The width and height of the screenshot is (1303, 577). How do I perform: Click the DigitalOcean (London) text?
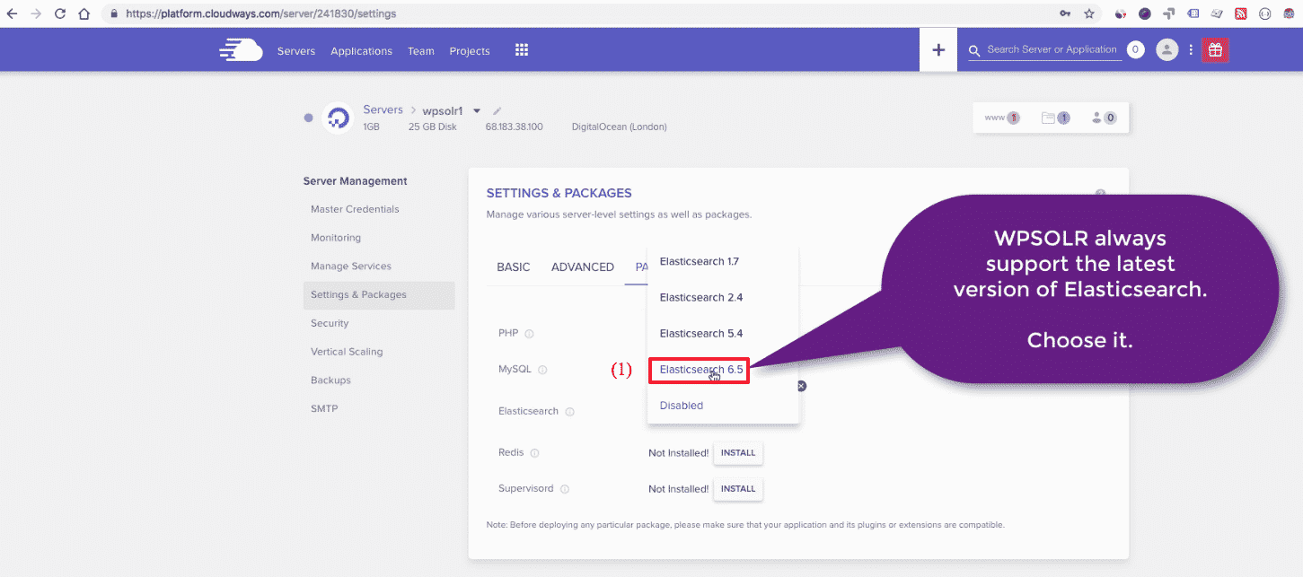coord(620,127)
